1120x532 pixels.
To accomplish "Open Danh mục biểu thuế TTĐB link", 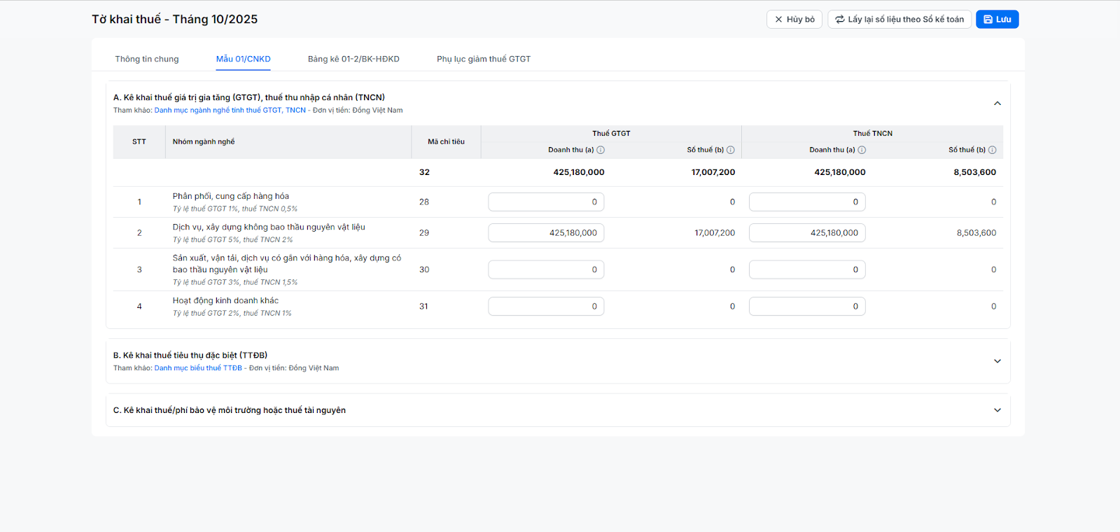I will [198, 368].
